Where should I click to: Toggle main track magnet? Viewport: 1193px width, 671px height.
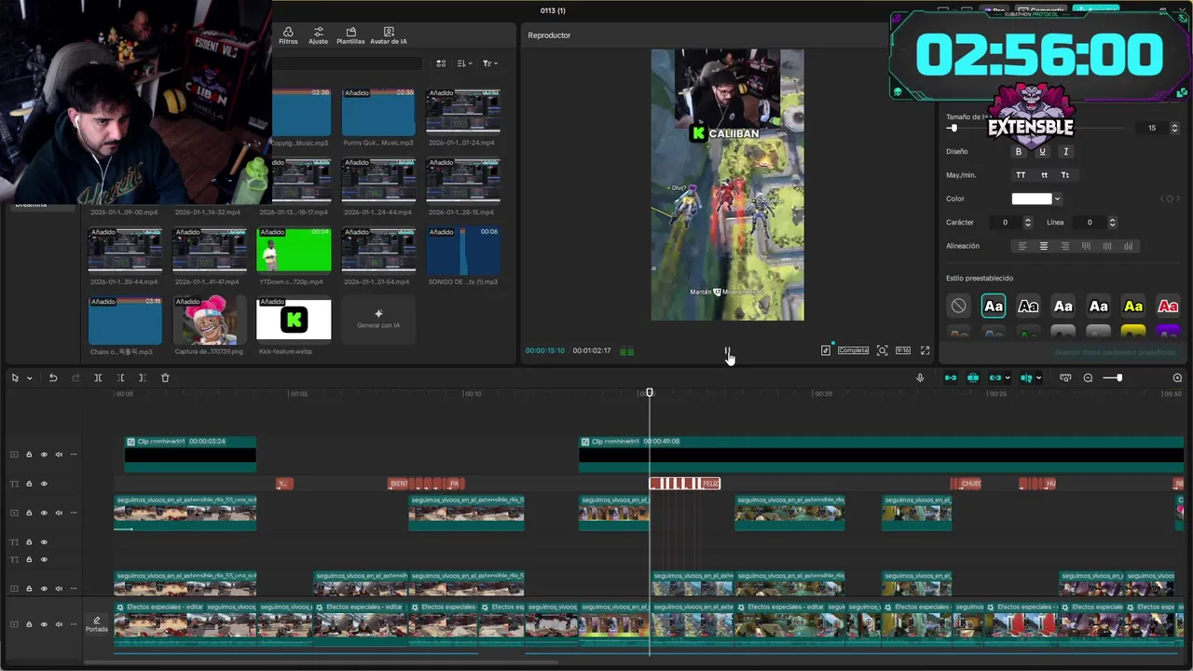click(951, 377)
